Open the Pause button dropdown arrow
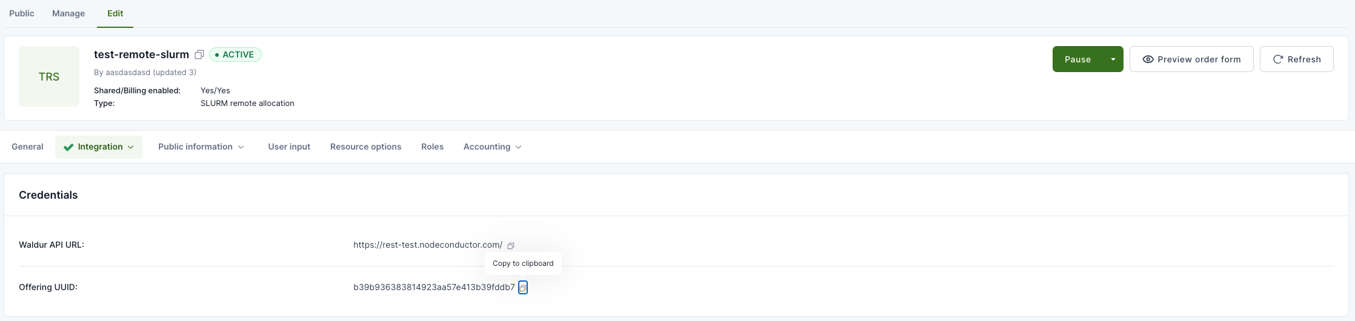This screenshot has height=321, width=1355. click(1113, 59)
